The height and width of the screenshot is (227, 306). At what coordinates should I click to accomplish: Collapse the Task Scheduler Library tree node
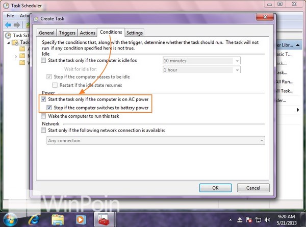[x=9, y=43]
